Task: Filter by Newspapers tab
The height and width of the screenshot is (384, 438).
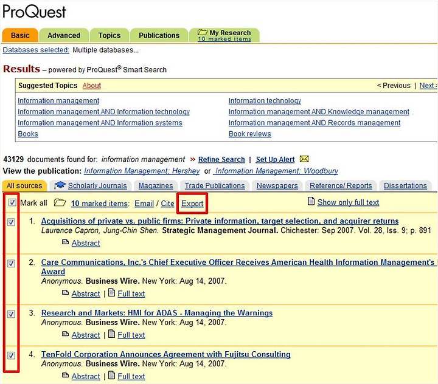Action: (277, 186)
